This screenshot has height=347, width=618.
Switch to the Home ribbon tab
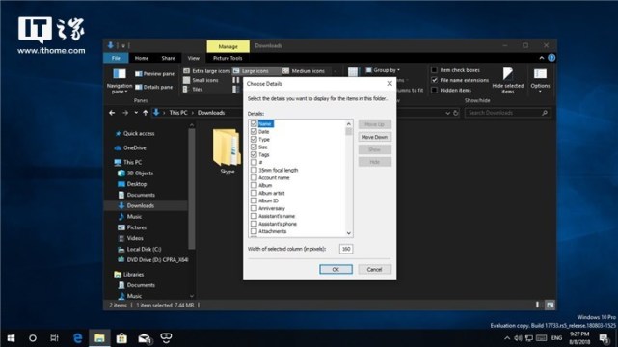coord(142,58)
